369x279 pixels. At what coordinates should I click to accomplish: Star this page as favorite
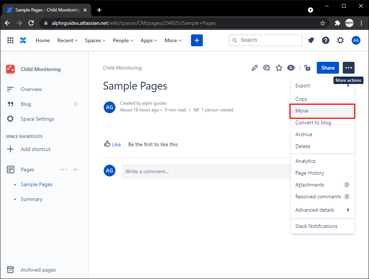pos(279,68)
